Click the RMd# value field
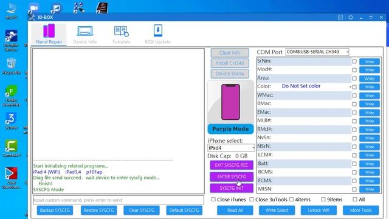Viewport: 389px width, 219px height. (x=312, y=130)
